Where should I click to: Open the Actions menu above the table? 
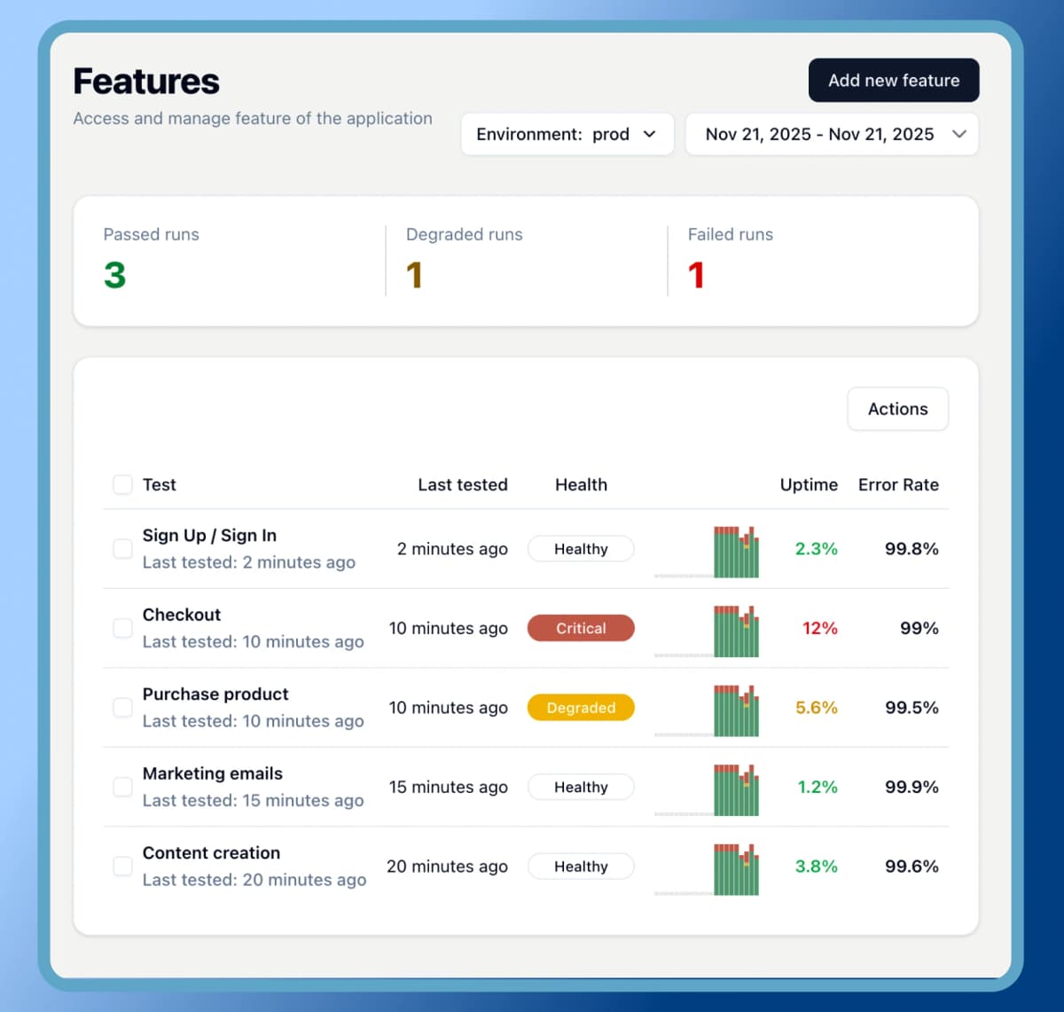tap(897, 409)
